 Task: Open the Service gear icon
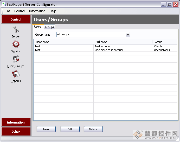click(x=16, y=44)
